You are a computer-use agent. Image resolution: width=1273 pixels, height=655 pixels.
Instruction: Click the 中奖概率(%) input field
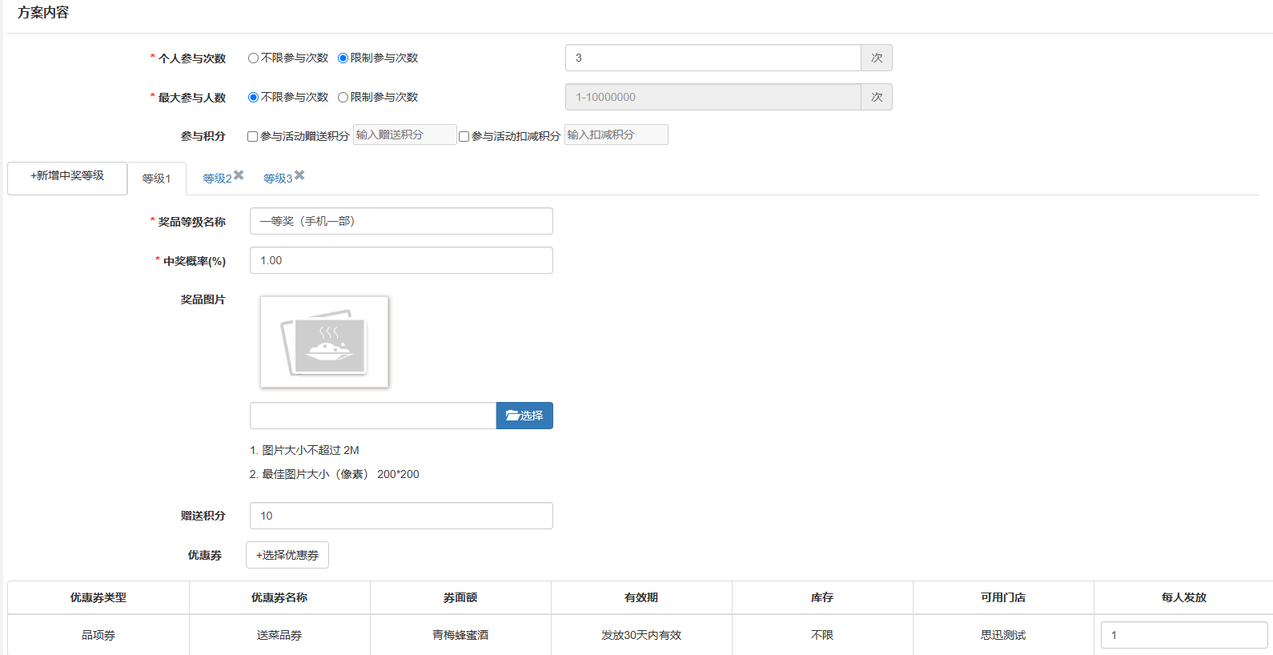(401, 260)
